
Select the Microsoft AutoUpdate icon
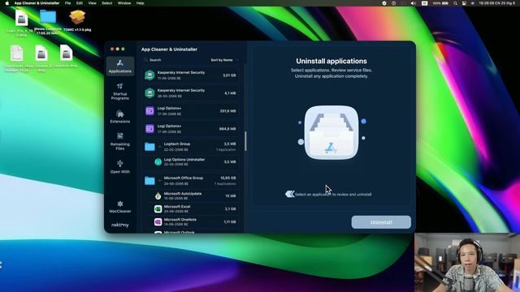tap(158, 196)
